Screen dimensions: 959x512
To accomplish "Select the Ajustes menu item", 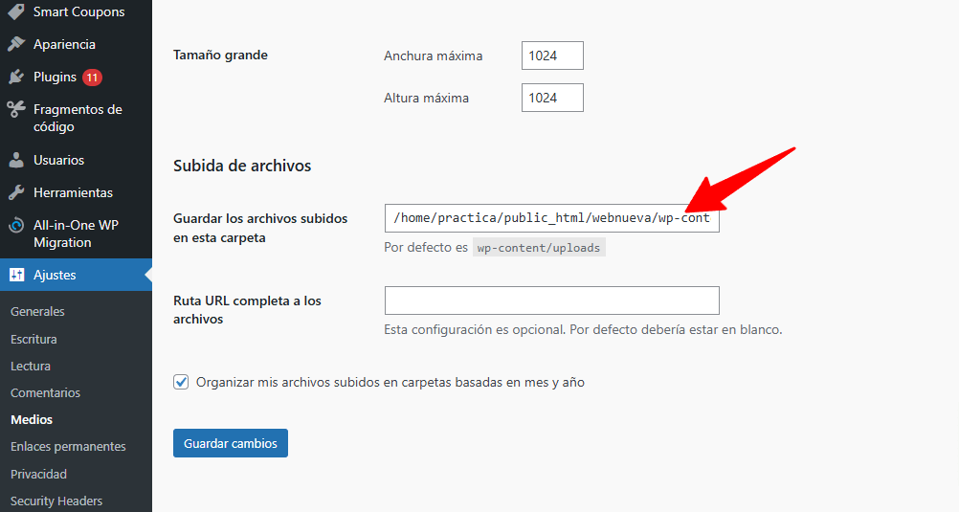I will (x=76, y=275).
